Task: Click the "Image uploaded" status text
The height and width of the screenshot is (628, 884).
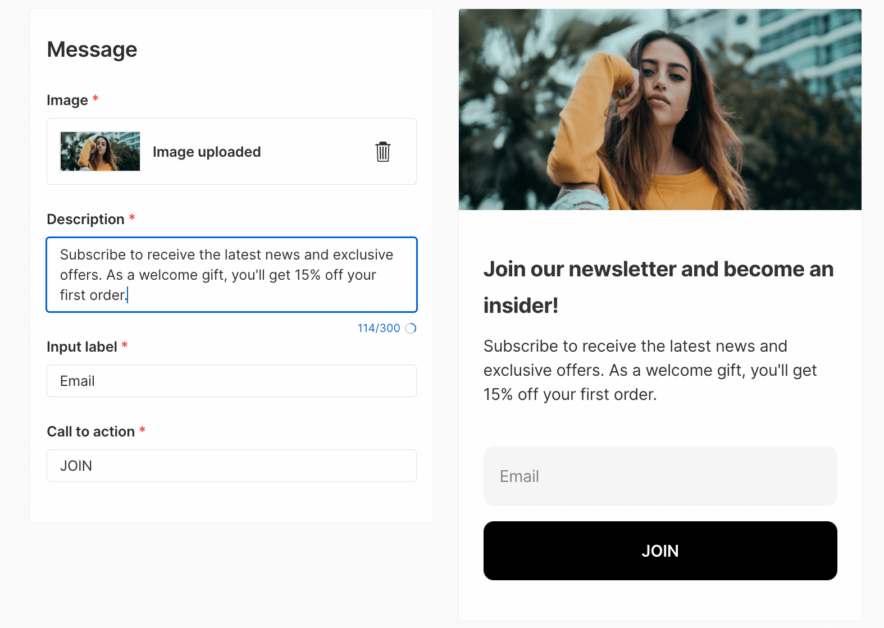Action: [x=207, y=152]
